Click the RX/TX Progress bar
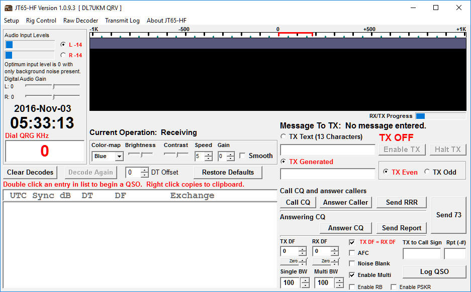471x292 pixels. point(441,116)
